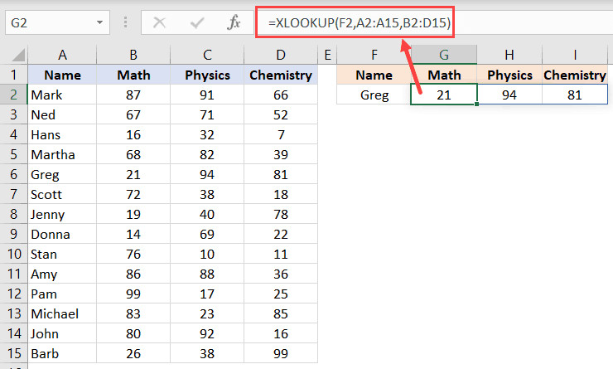Click the Select All corner triangle
Viewport: 613px width, 369px height.
click(18, 55)
